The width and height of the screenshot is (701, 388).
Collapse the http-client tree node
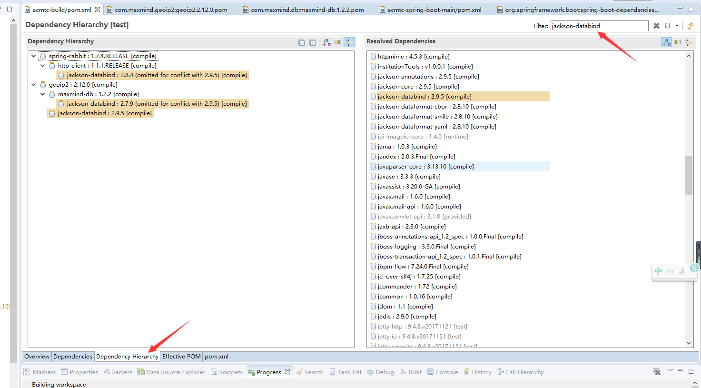point(43,66)
